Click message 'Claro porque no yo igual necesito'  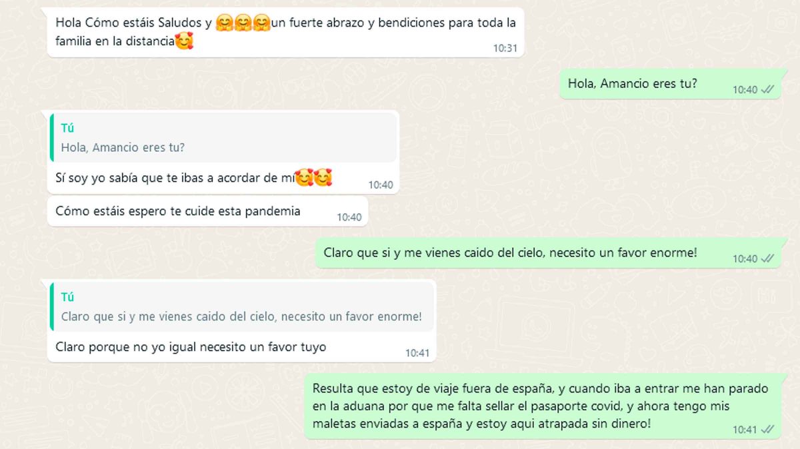coord(241,321)
